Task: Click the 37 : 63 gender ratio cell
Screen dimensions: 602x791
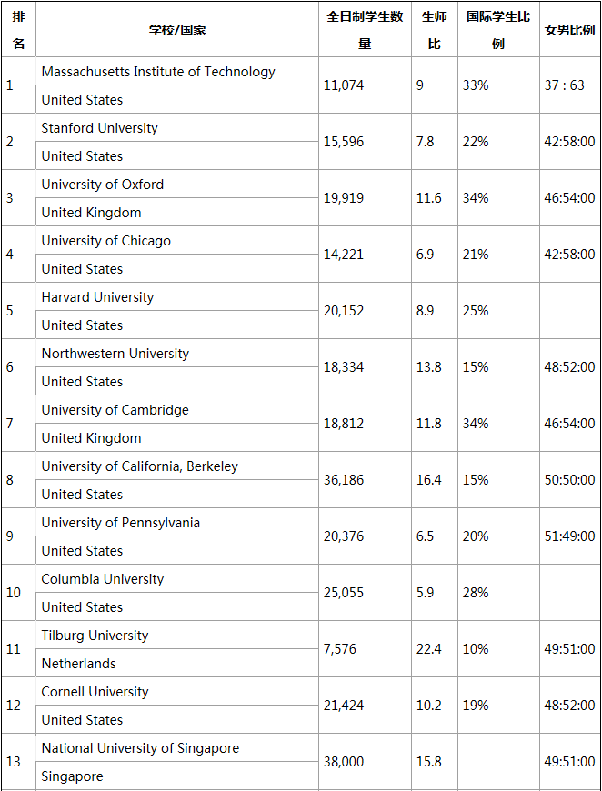Action: 565,85
